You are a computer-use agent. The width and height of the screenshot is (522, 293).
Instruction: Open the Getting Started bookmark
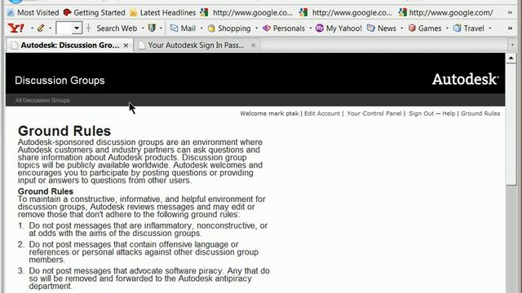click(x=95, y=13)
